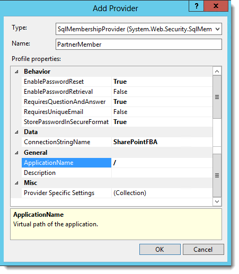Close the Add Provider dialog
The image size is (239, 274).
(x=216, y=6)
